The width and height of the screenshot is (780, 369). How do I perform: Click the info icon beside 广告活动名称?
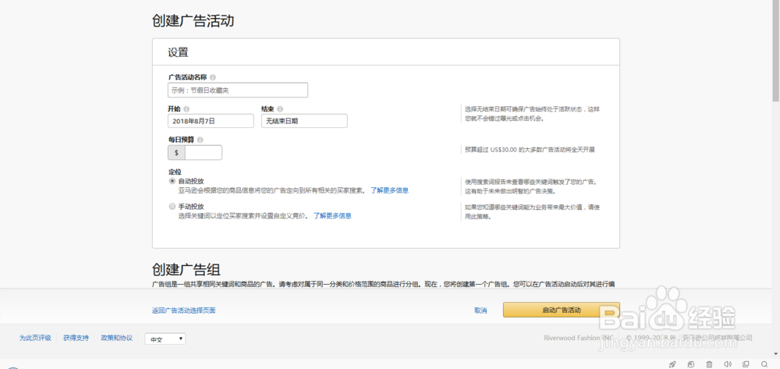213,77
